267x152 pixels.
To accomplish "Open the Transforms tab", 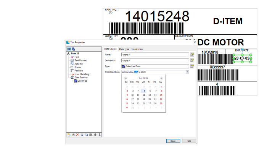I will (x=137, y=49).
